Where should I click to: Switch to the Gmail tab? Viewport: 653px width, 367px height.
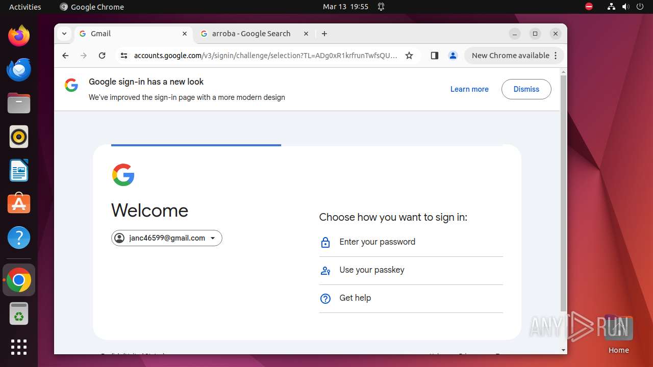[134, 34]
